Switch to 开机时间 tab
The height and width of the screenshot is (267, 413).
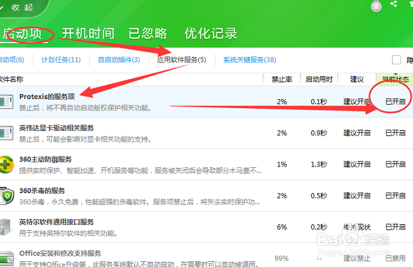click(x=88, y=34)
